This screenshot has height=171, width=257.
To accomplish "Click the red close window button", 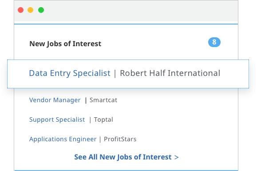I will pos(21,10).
